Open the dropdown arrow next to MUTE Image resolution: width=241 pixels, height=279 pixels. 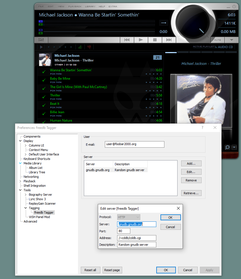(231, 40)
